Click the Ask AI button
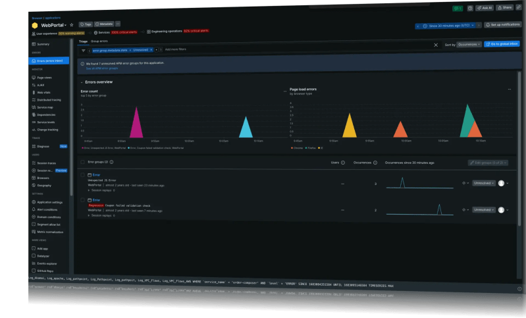Image resolution: width=526 pixels, height=318 pixels. coord(485,8)
